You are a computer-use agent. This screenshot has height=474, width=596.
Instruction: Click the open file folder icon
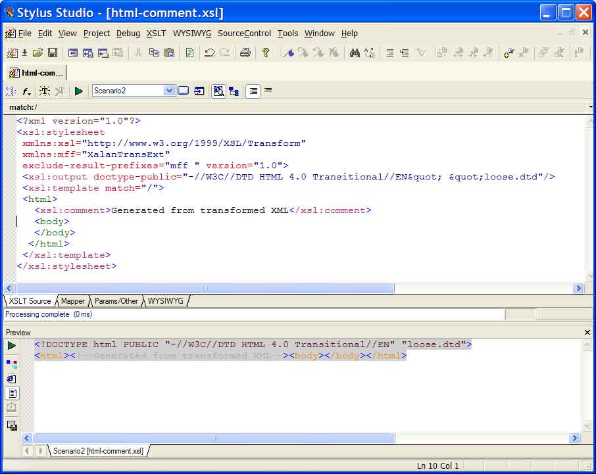click(x=37, y=53)
